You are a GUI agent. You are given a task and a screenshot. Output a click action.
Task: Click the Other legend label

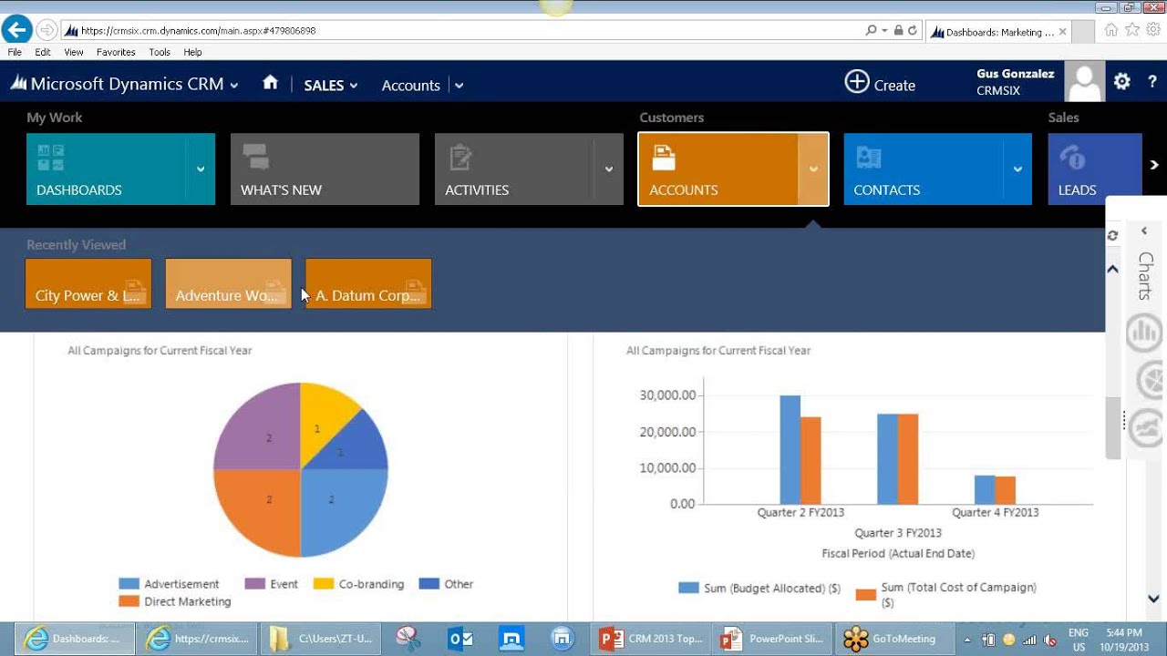[459, 584]
